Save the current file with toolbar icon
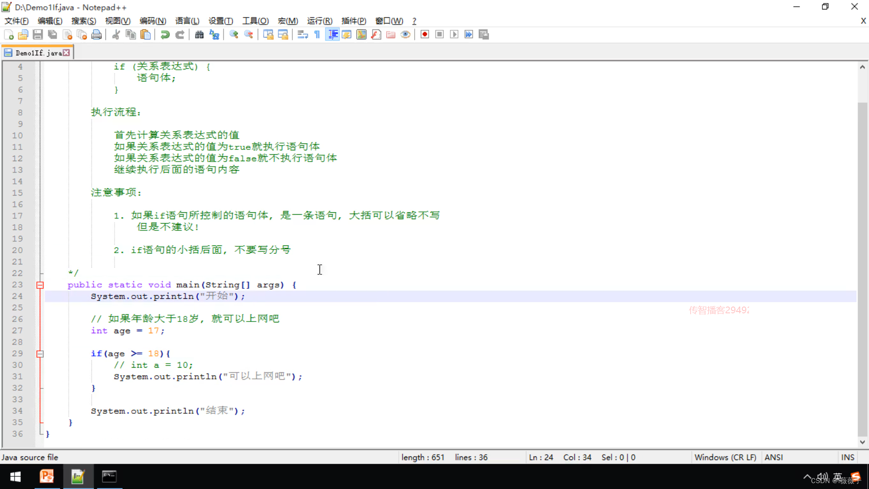869x489 pixels. [x=38, y=34]
